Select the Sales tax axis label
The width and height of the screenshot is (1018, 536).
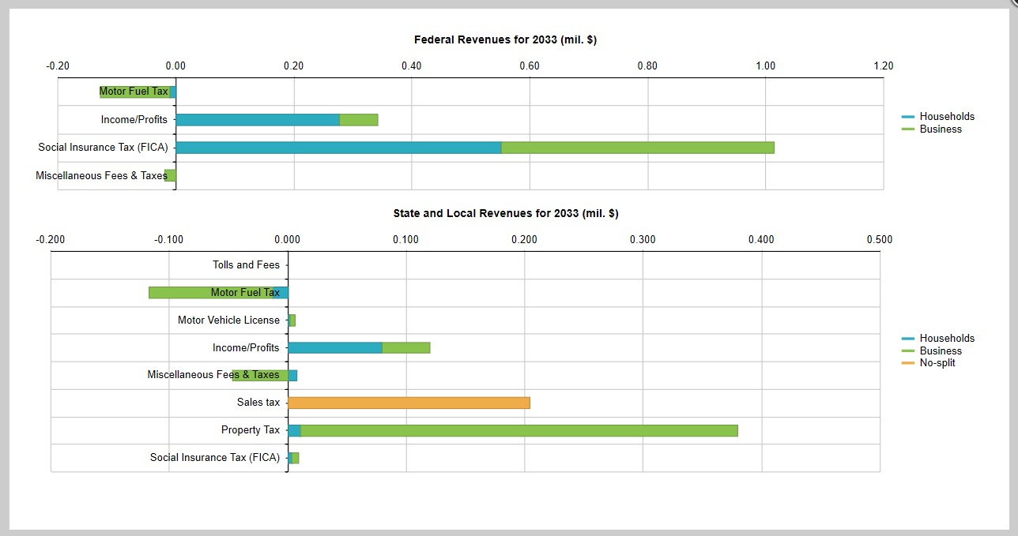pyautogui.click(x=258, y=403)
